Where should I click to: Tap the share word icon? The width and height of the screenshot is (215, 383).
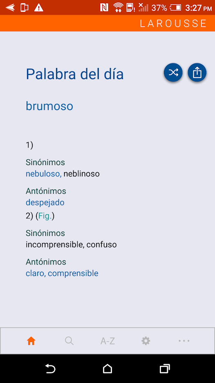pos(197,73)
